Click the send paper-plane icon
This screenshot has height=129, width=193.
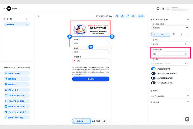(133, 16)
